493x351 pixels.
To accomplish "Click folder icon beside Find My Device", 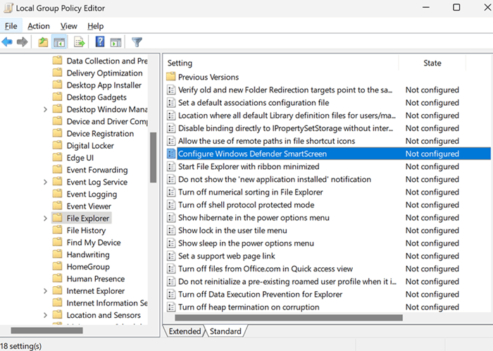I will (57, 242).
